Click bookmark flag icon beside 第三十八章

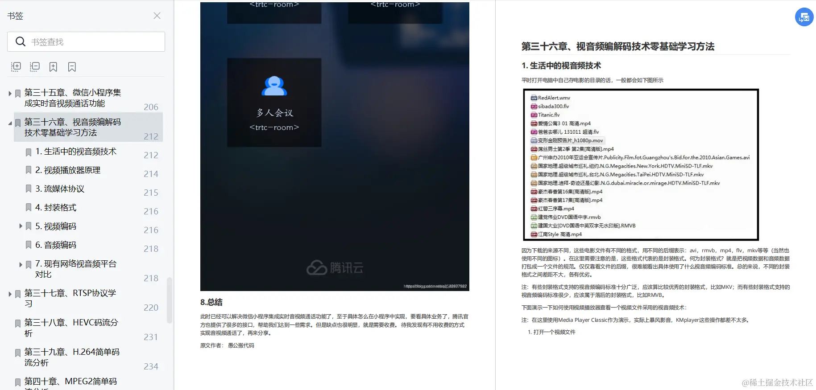coord(18,324)
